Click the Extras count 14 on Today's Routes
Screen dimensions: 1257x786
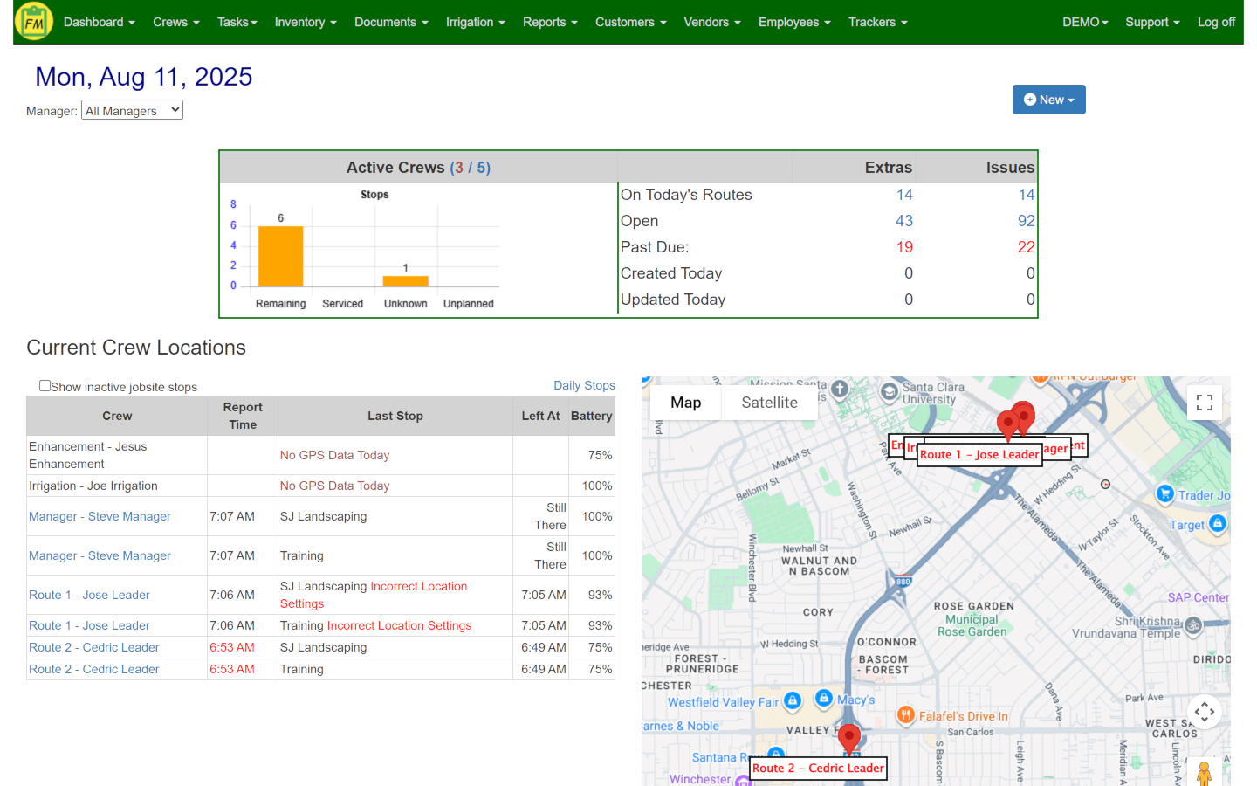(x=904, y=195)
